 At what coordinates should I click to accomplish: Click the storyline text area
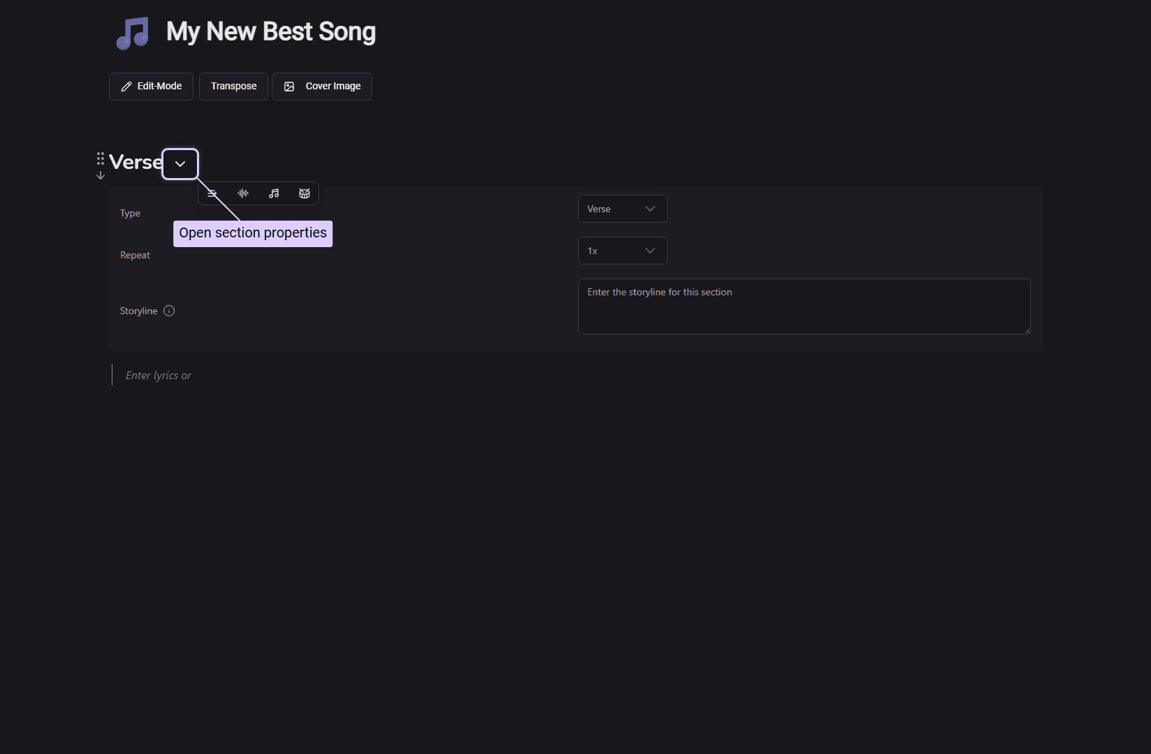point(803,306)
